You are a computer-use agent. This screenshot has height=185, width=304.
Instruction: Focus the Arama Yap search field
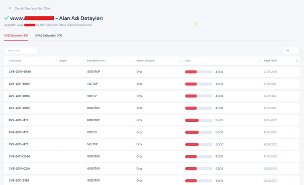point(21,50)
